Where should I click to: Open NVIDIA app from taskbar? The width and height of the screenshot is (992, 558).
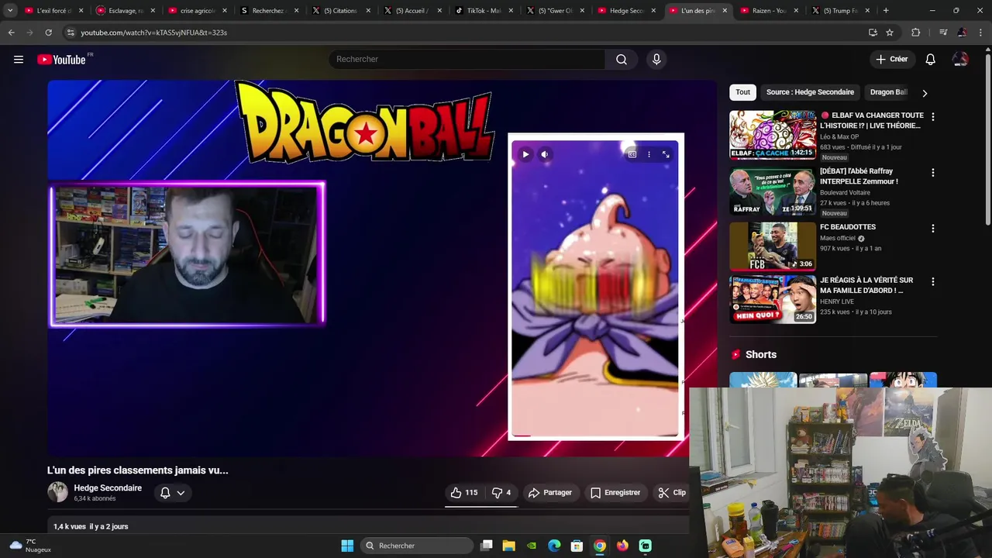[532, 546]
